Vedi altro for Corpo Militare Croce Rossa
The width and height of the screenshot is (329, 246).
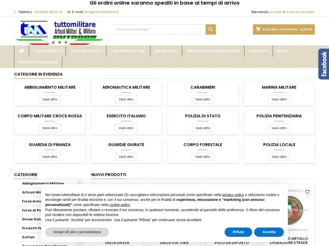pos(50,128)
